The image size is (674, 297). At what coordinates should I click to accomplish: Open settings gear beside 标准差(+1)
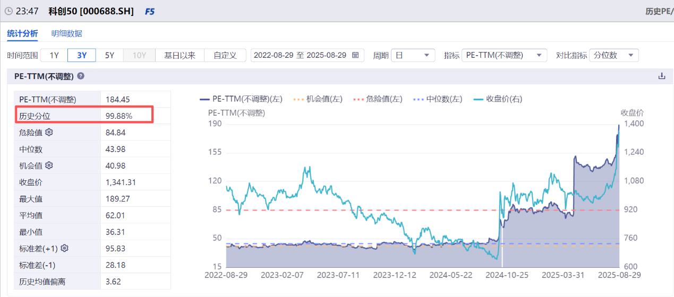(x=65, y=248)
